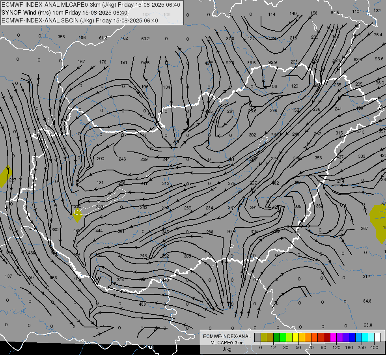The height and width of the screenshot is (355, 386).
Task: Click the MLCAPE0-3km legend subtitle
Action: tap(227, 343)
